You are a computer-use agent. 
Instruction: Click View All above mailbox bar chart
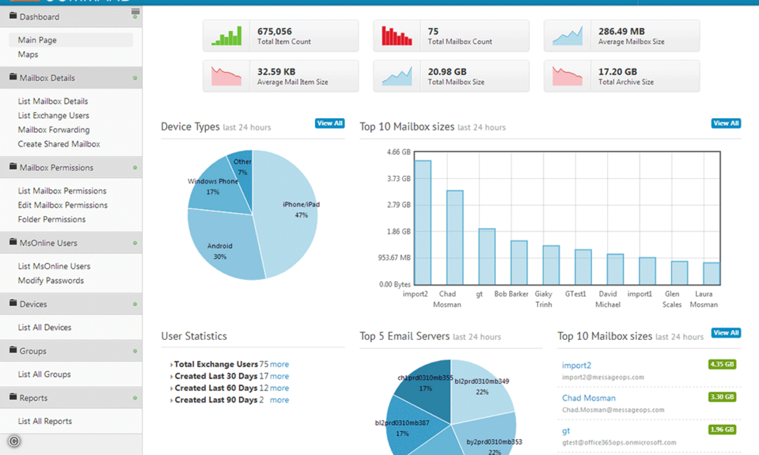click(726, 123)
